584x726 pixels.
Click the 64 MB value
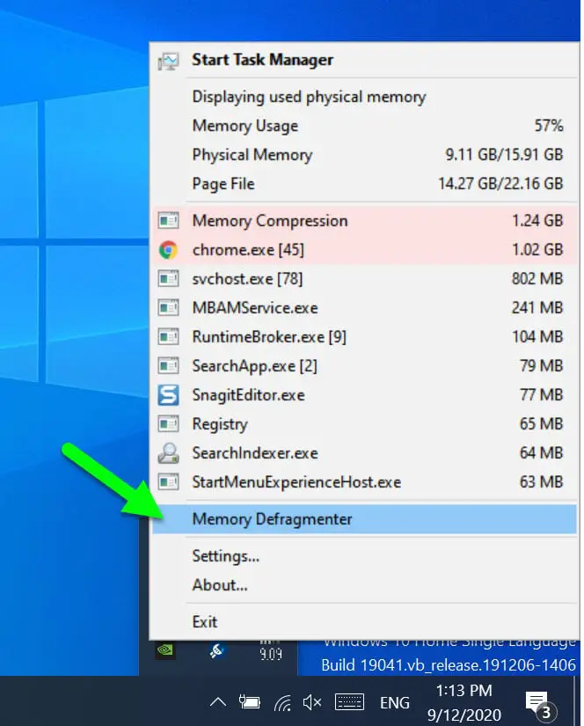542,453
